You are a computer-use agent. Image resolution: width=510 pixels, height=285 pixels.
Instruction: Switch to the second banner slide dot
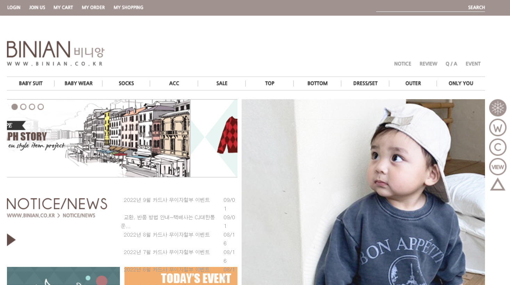(23, 107)
